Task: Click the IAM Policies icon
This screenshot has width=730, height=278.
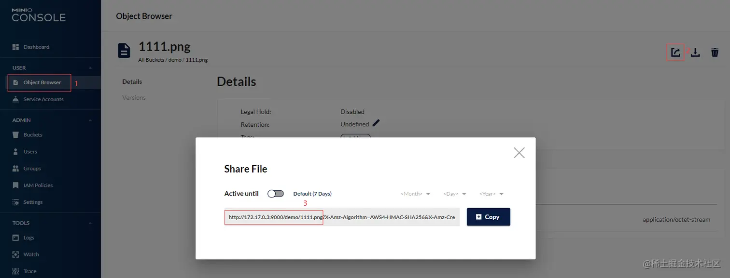Action: point(15,185)
